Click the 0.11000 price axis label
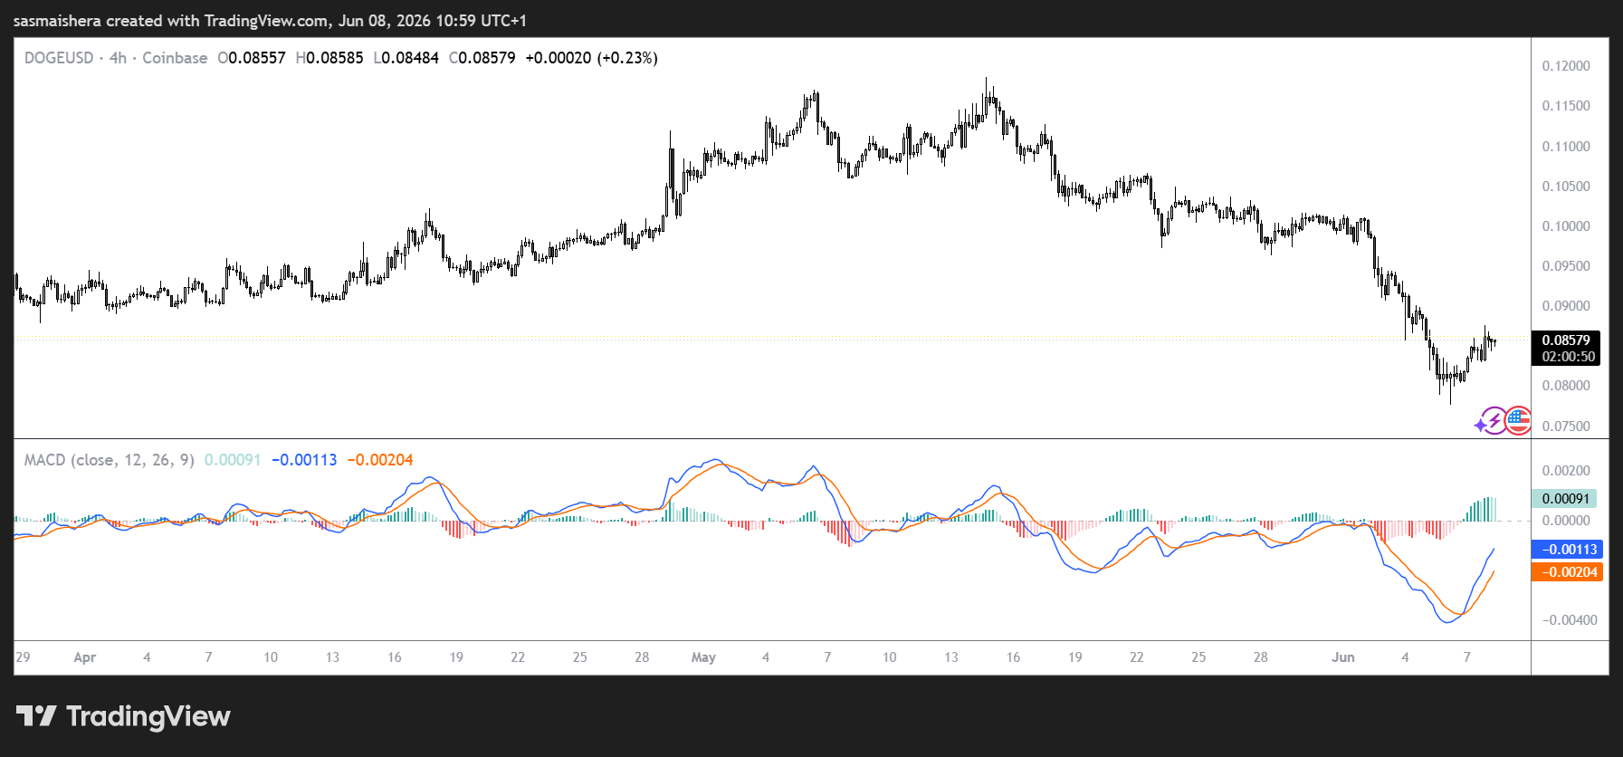This screenshot has width=1623, height=757. 1566,147
